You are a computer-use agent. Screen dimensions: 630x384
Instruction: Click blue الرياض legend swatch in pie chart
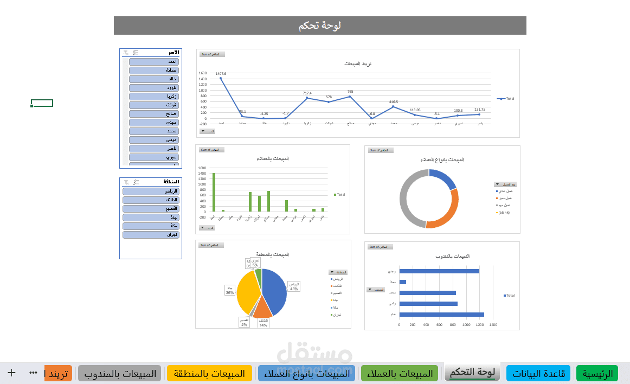pyautogui.click(x=331, y=279)
